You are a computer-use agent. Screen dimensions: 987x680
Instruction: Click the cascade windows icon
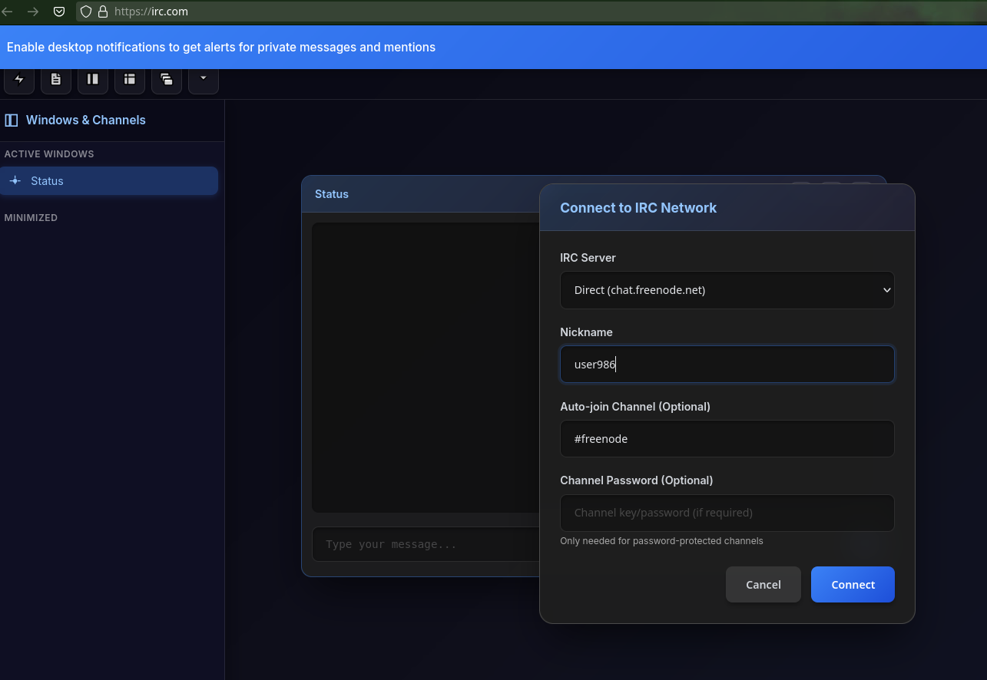(x=167, y=79)
